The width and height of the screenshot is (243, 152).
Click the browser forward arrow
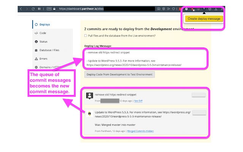27,9
